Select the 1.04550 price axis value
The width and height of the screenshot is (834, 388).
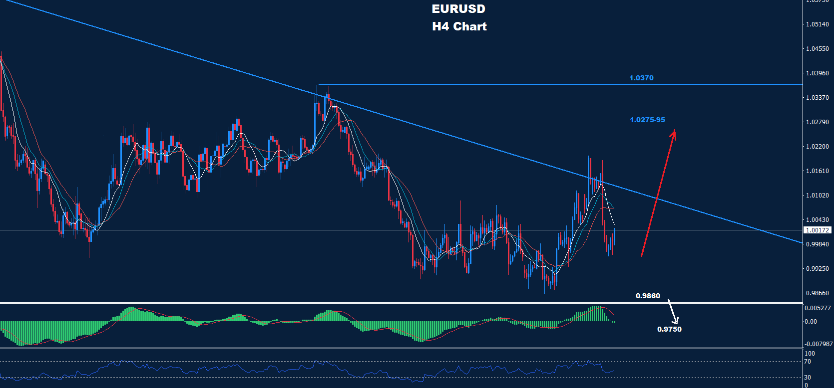(x=817, y=49)
